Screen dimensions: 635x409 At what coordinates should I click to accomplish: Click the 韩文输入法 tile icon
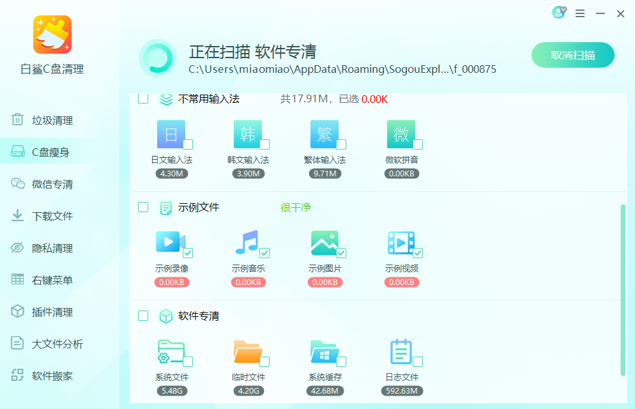[247, 134]
